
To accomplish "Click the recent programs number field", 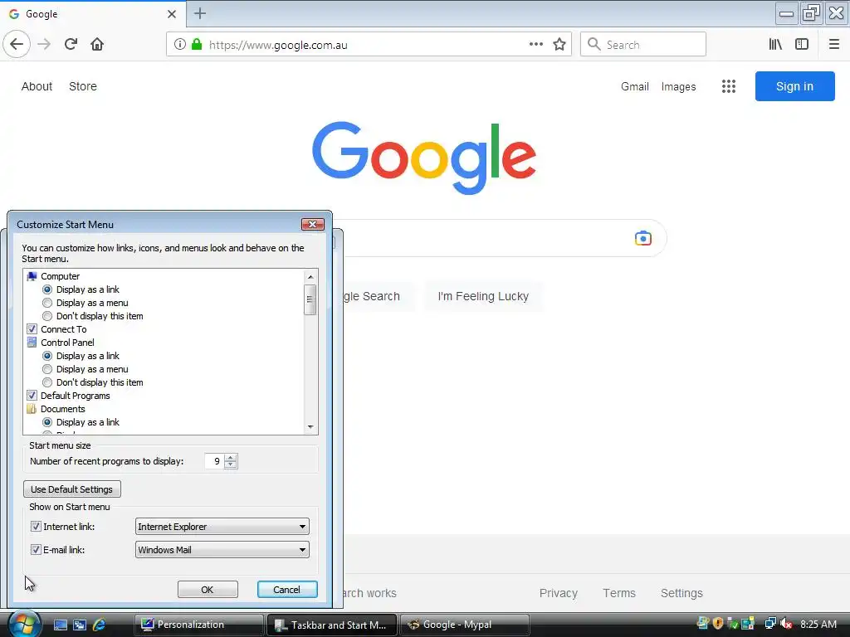I will (x=215, y=461).
